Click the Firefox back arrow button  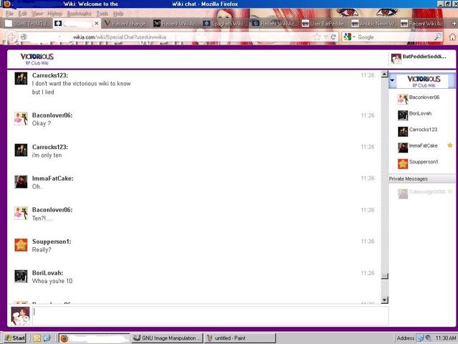(11, 37)
